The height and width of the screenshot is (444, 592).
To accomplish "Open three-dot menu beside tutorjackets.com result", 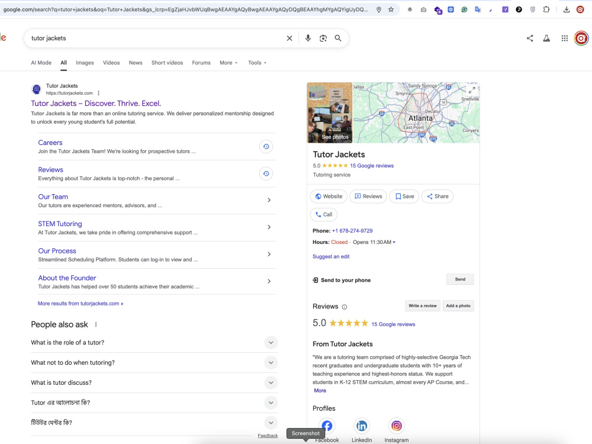I will [98, 93].
